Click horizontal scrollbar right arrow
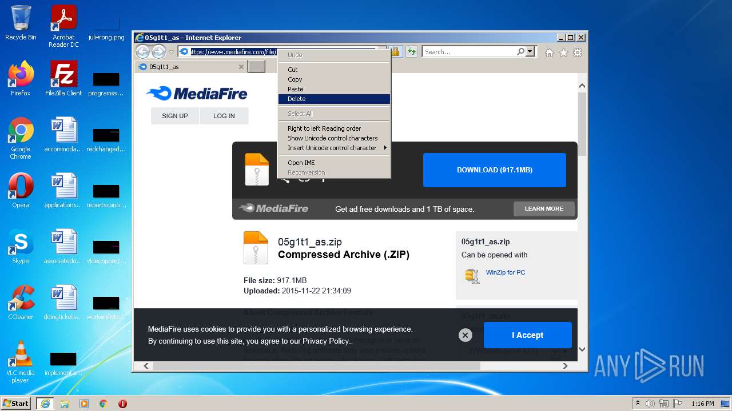The height and width of the screenshot is (411, 732). tap(566, 366)
